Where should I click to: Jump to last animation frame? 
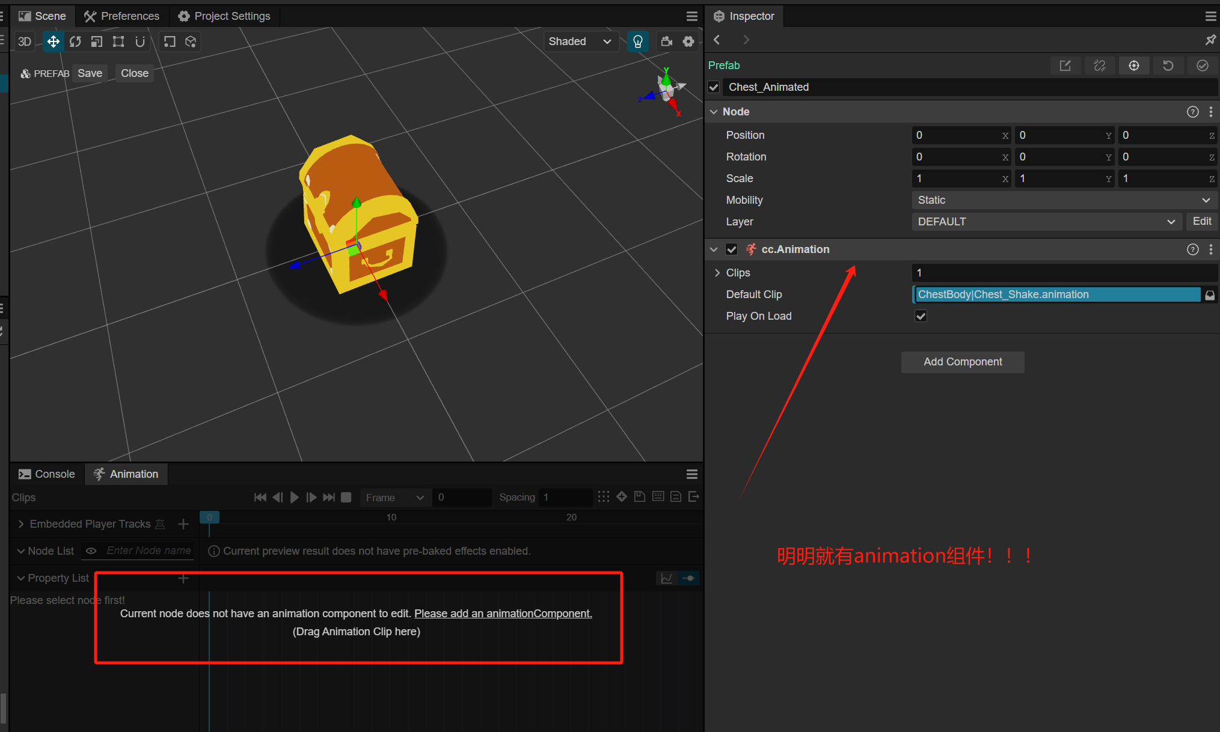[x=329, y=497]
